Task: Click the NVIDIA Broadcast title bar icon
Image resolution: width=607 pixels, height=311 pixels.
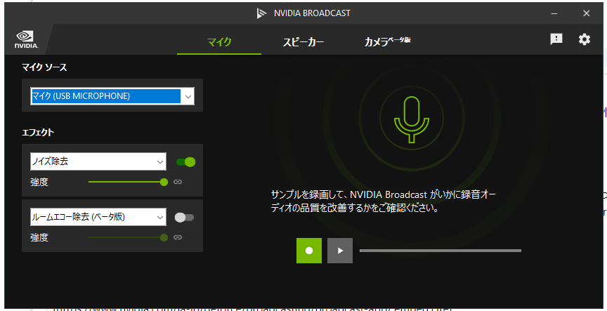Action: click(x=261, y=13)
